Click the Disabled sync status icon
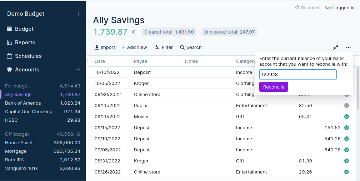Screen dimensions: 360x181 297,7
